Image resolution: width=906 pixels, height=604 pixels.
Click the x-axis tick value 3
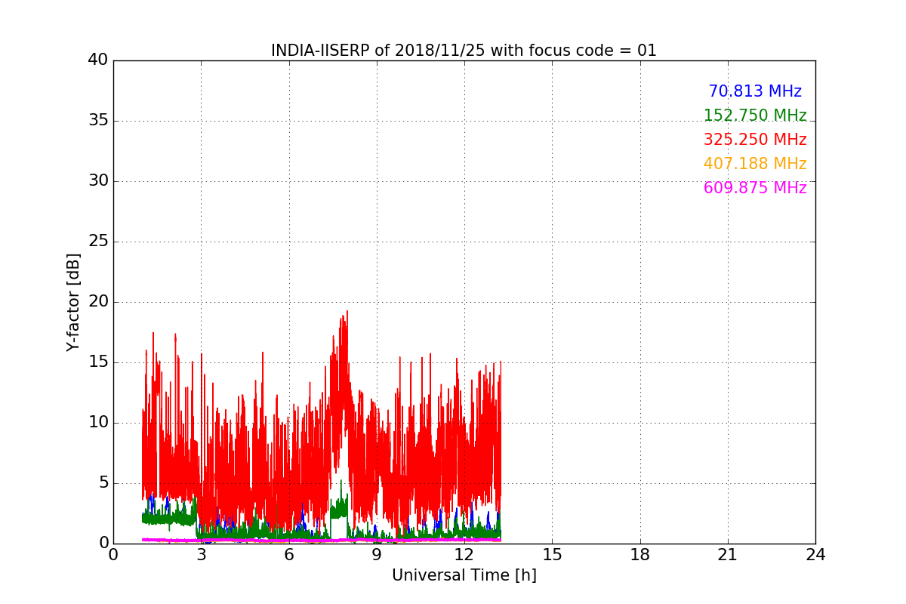(x=201, y=555)
